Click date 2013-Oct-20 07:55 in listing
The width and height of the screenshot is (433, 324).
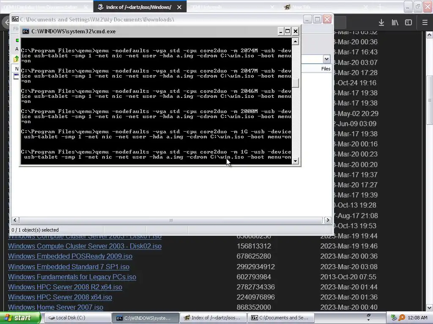[348, 277]
